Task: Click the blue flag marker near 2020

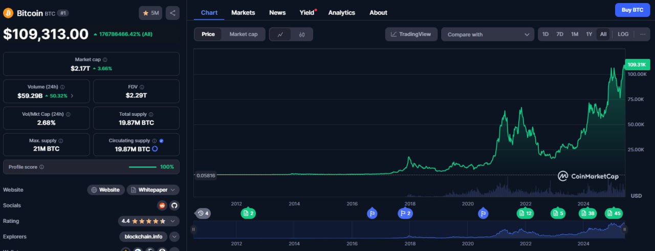Action: tap(483, 213)
